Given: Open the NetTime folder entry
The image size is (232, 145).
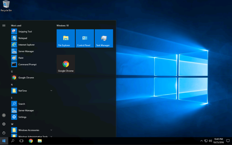Looking at the screenshot, I should click(32, 91).
